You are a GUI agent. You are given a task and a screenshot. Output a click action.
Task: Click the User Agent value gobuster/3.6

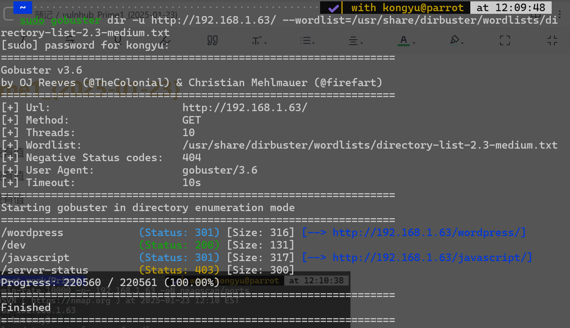click(220, 170)
